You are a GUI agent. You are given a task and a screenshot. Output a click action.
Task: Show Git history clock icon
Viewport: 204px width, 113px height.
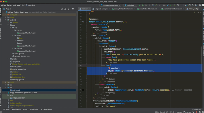(x=178, y=5)
